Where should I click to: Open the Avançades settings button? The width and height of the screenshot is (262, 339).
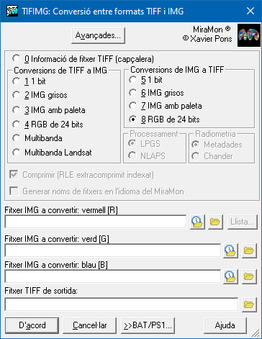[x=98, y=35]
